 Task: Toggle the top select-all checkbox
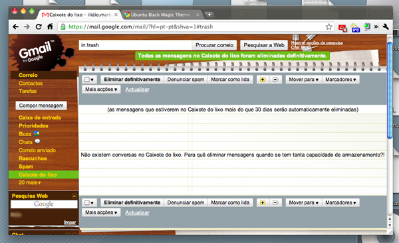87,80
